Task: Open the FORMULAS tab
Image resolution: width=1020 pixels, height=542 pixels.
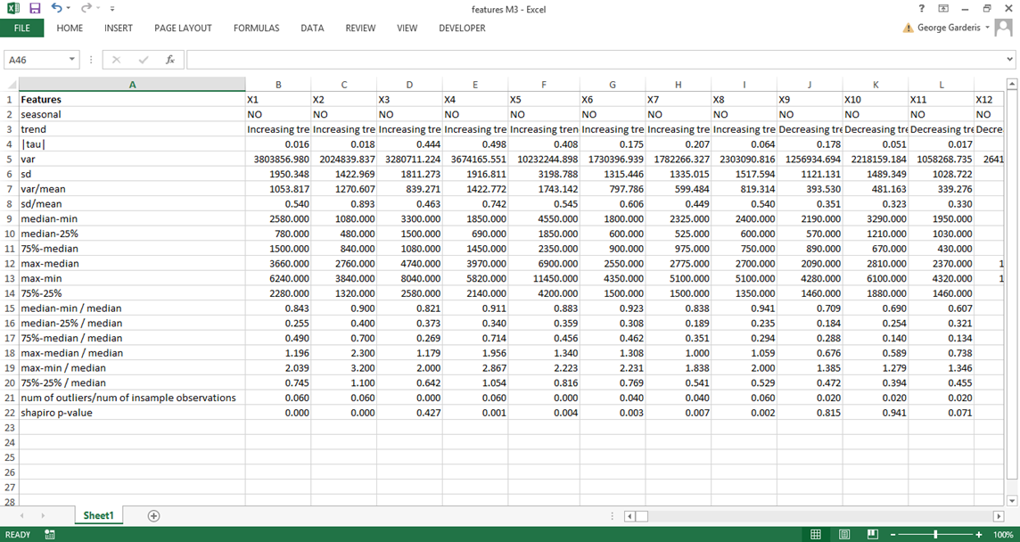Action: coord(256,28)
